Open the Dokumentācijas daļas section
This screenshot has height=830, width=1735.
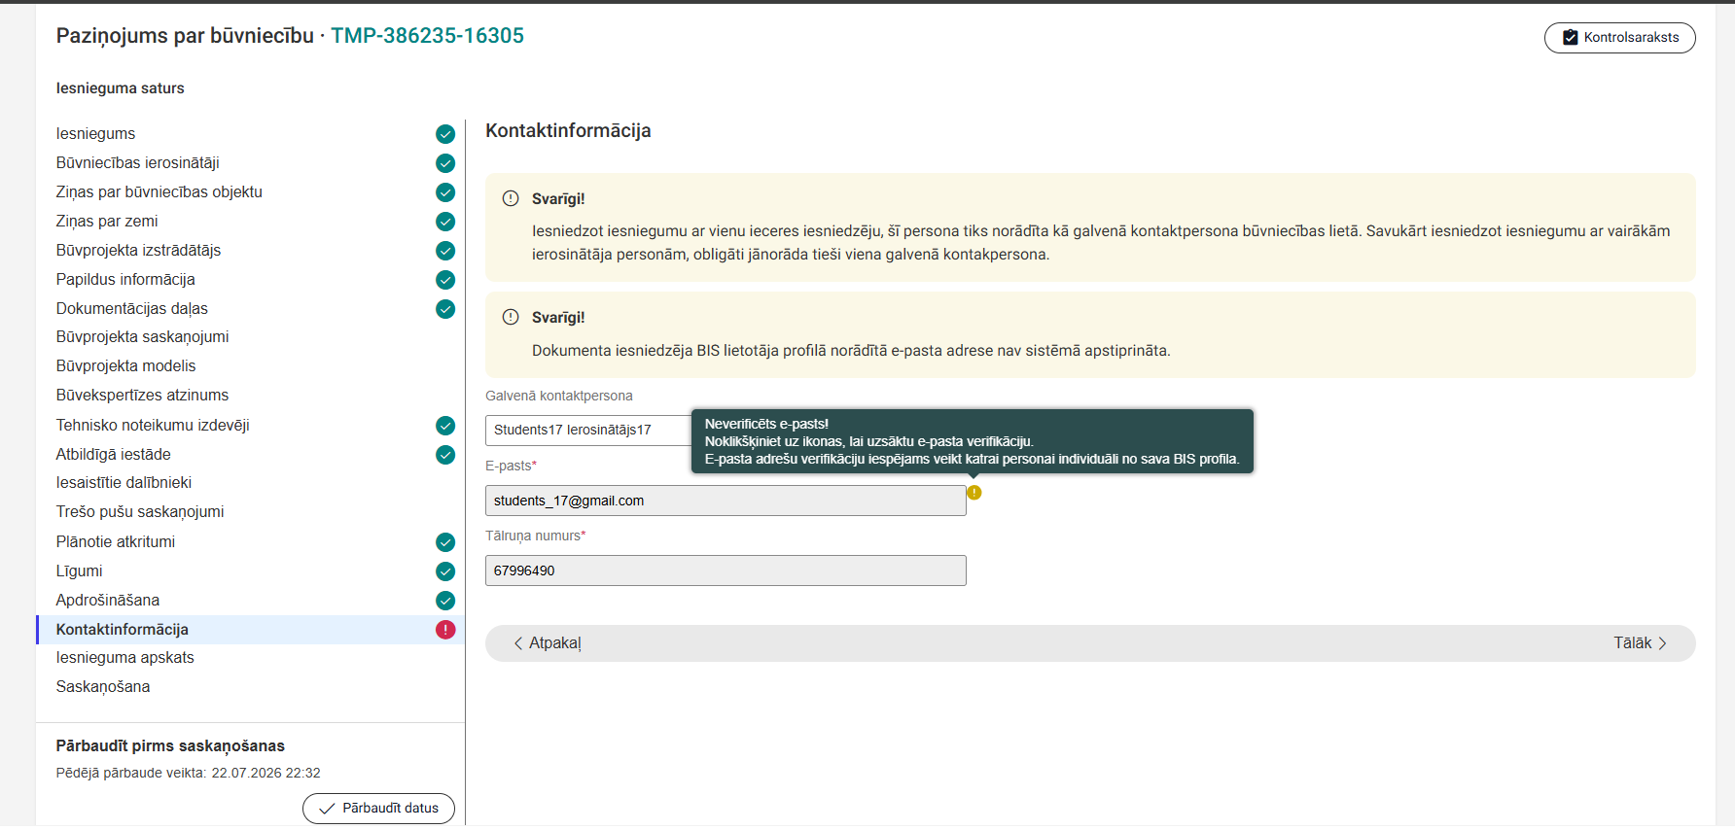pyautogui.click(x=131, y=309)
